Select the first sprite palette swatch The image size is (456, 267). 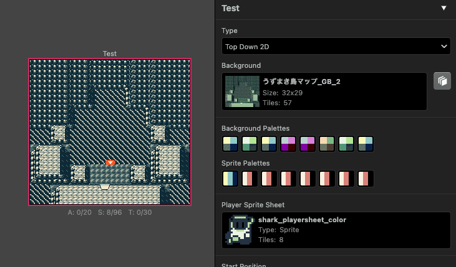[230, 179]
